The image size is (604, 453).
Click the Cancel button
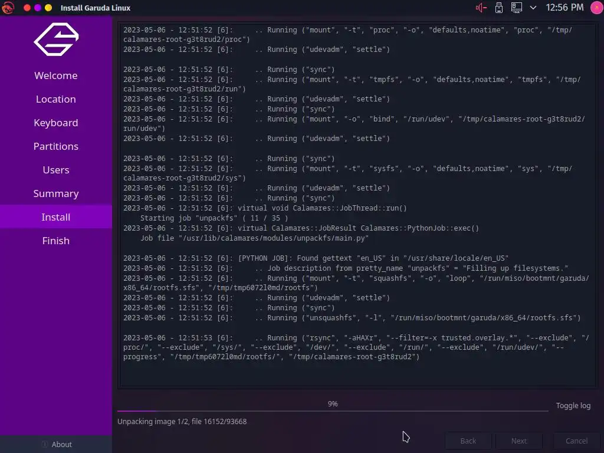576,441
